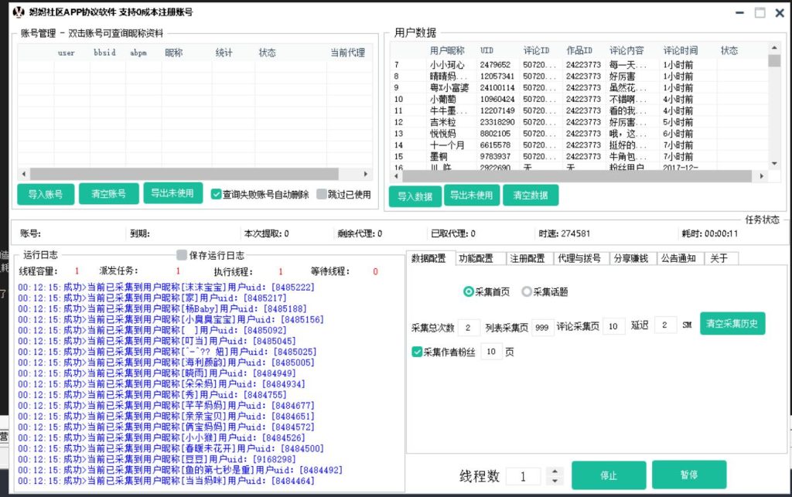Image resolution: width=792 pixels, height=497 pixels.
Task: Click the 评论采集页 input field
Action: tap(613, 326)
